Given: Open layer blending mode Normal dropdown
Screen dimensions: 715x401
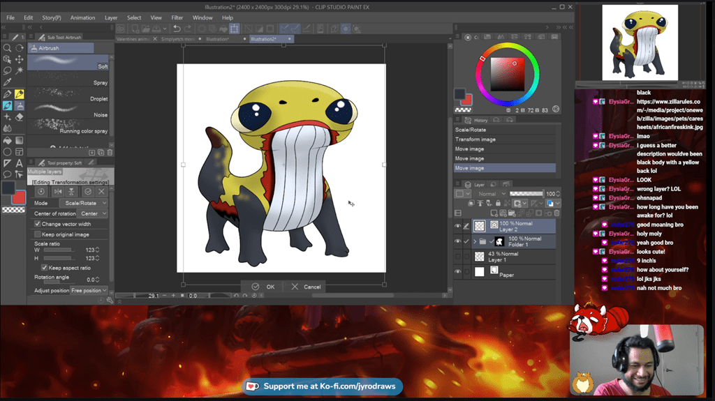Looking at the screenshot, I should tap(492, 194).
